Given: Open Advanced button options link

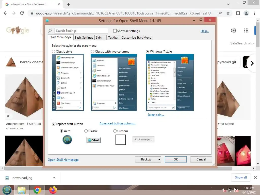Looking at the screenshot, I should tap(118, 123).
